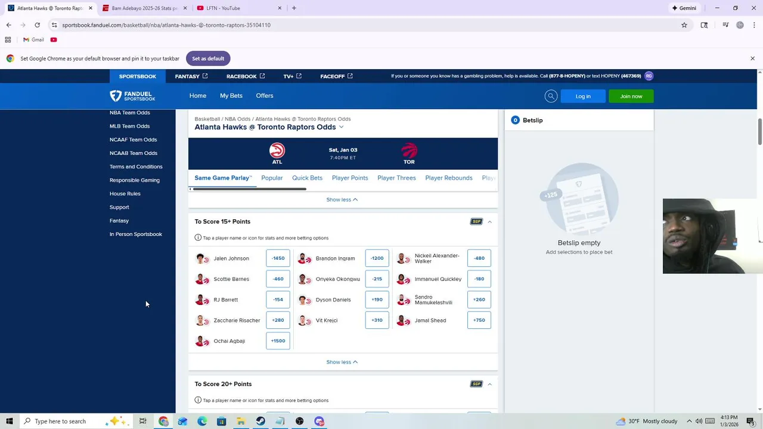Open Offers in the header

(x=265, y=96)
